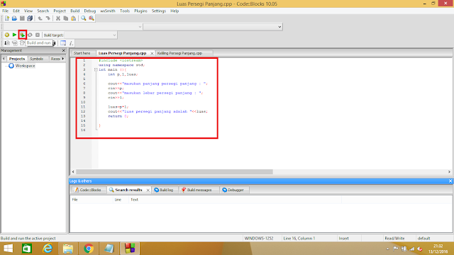Open Windows Start button
454x255 pixels.
point(8,249)
